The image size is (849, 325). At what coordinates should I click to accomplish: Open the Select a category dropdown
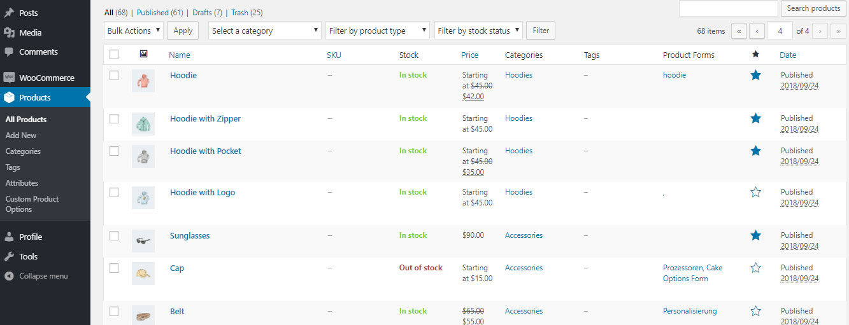tap(265, 31)
